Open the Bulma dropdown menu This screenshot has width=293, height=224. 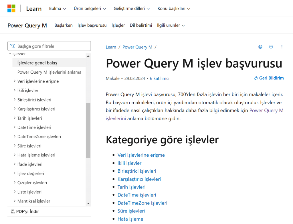(57, 9)
